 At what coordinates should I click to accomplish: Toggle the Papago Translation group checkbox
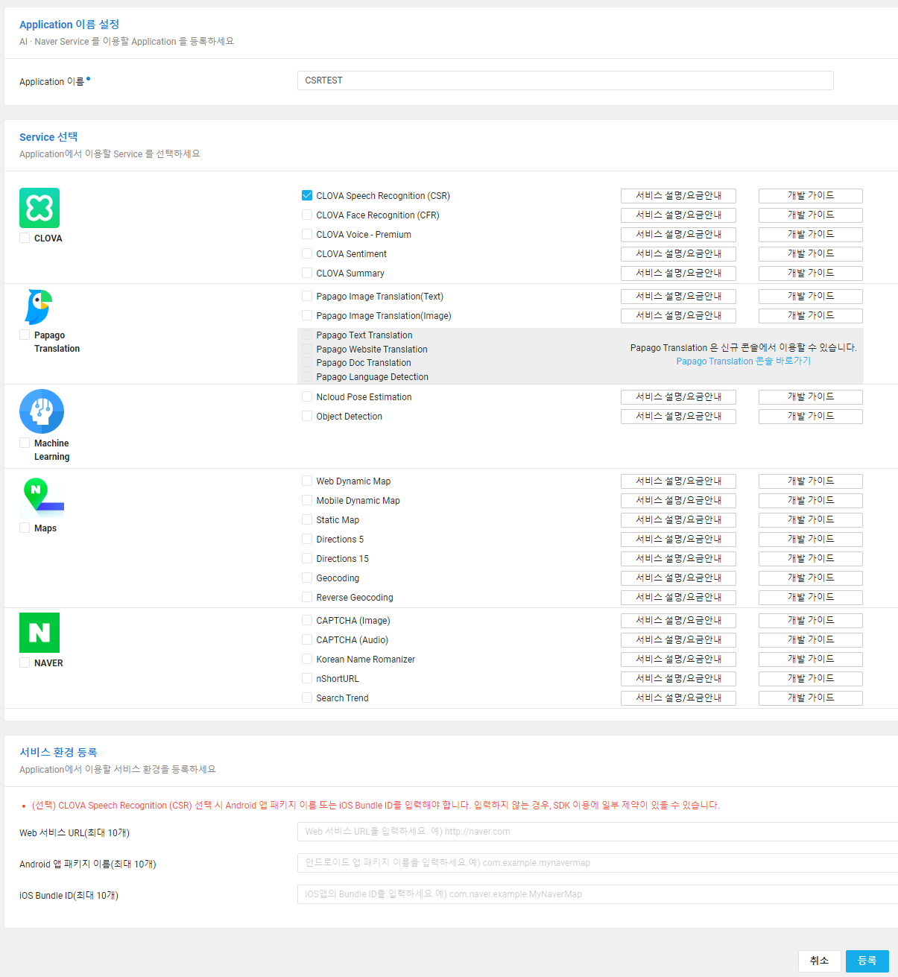pos(25,335)
